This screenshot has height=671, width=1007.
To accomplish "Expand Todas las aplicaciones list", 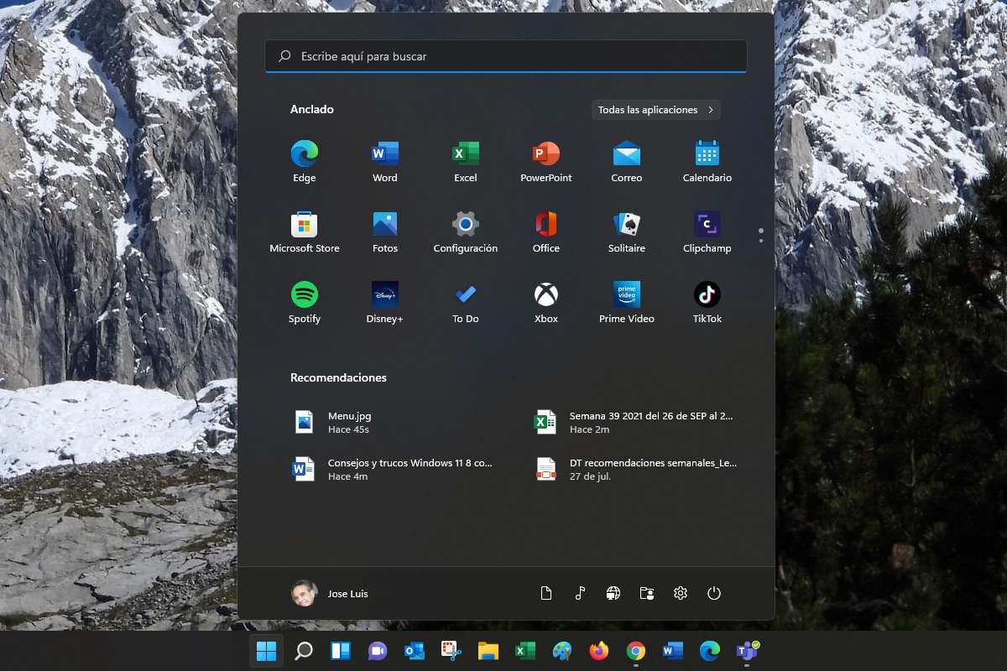I will coord(655,110).
